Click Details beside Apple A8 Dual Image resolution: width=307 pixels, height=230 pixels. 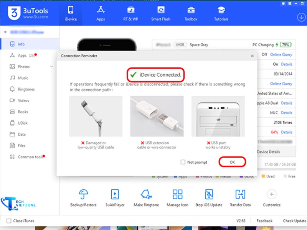click(x=287, y=103)
